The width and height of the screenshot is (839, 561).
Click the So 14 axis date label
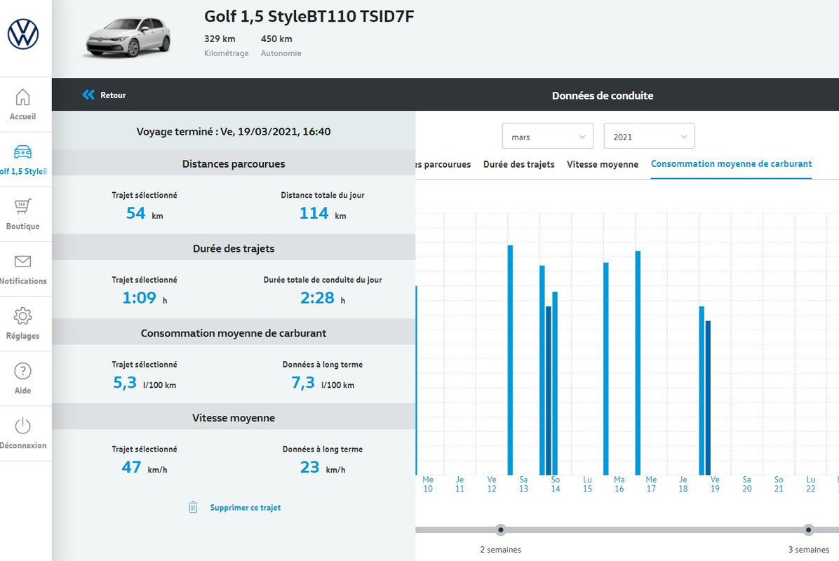[556, 484]
